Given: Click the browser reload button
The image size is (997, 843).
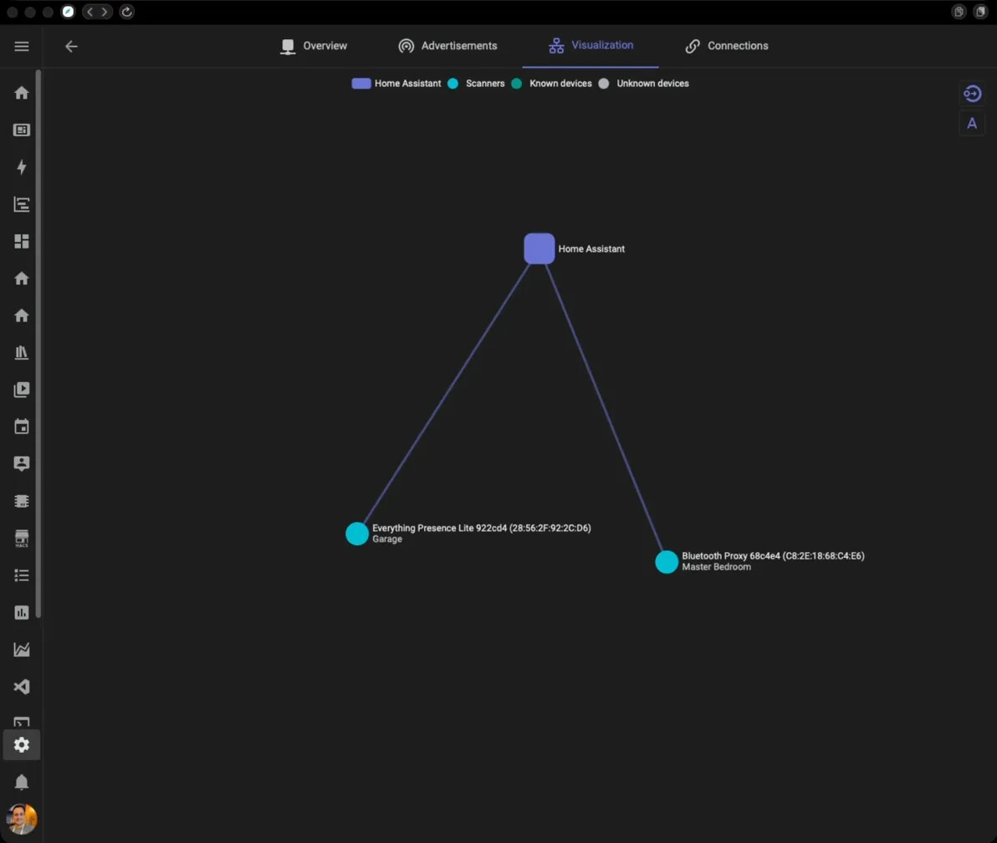Looking at the screenshot, I should point(126,12).
